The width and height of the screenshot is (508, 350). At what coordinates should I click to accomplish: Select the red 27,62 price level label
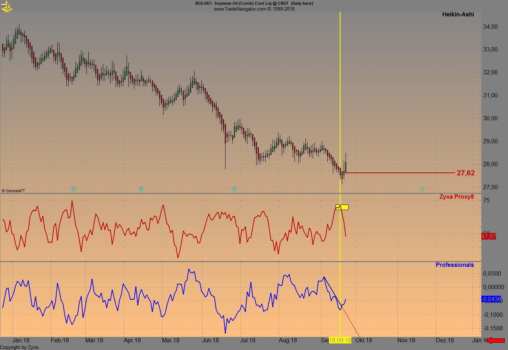[x=465, y=173]
